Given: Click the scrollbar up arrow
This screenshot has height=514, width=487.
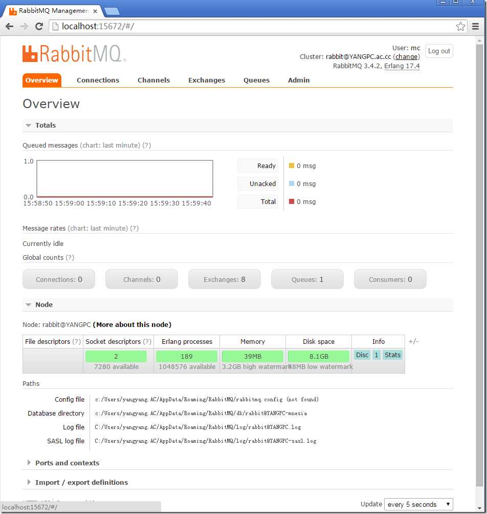Looking at the screenshot, I should tap(479, 40).
